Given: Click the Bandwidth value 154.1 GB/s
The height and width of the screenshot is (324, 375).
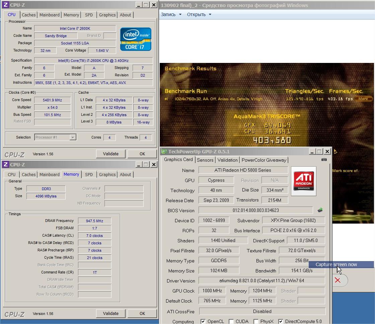Looking at the screenshot, I should click(x=302, y=270).
